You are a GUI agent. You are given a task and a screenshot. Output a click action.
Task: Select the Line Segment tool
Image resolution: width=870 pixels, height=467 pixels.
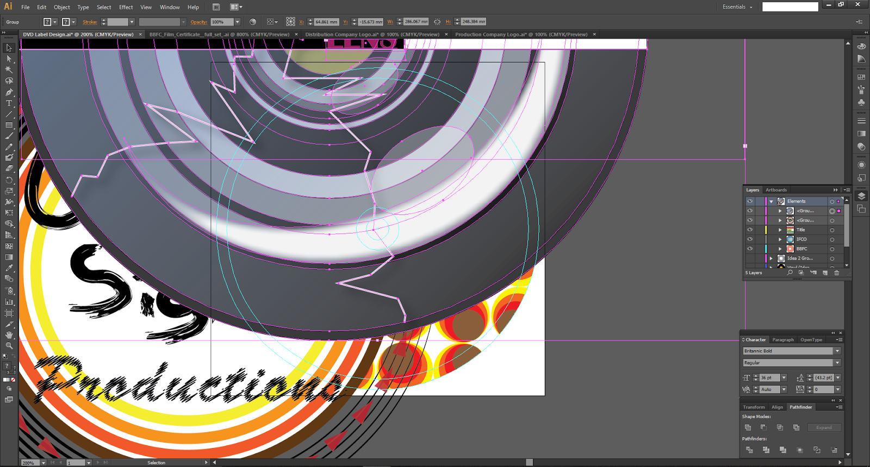tap(9, 114)
